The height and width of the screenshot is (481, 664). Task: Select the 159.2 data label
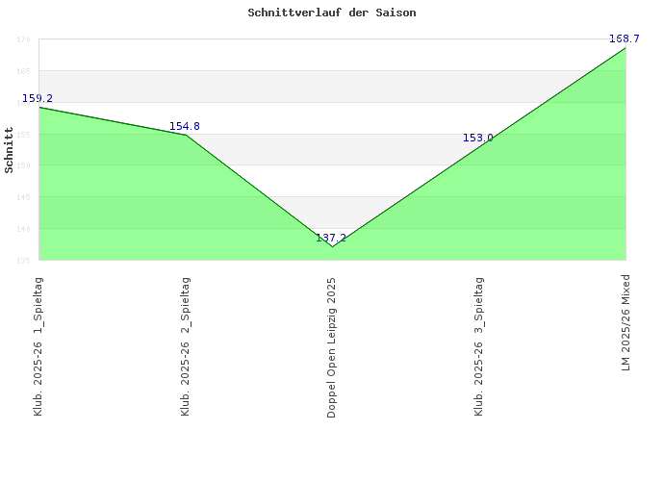(38, 98)
